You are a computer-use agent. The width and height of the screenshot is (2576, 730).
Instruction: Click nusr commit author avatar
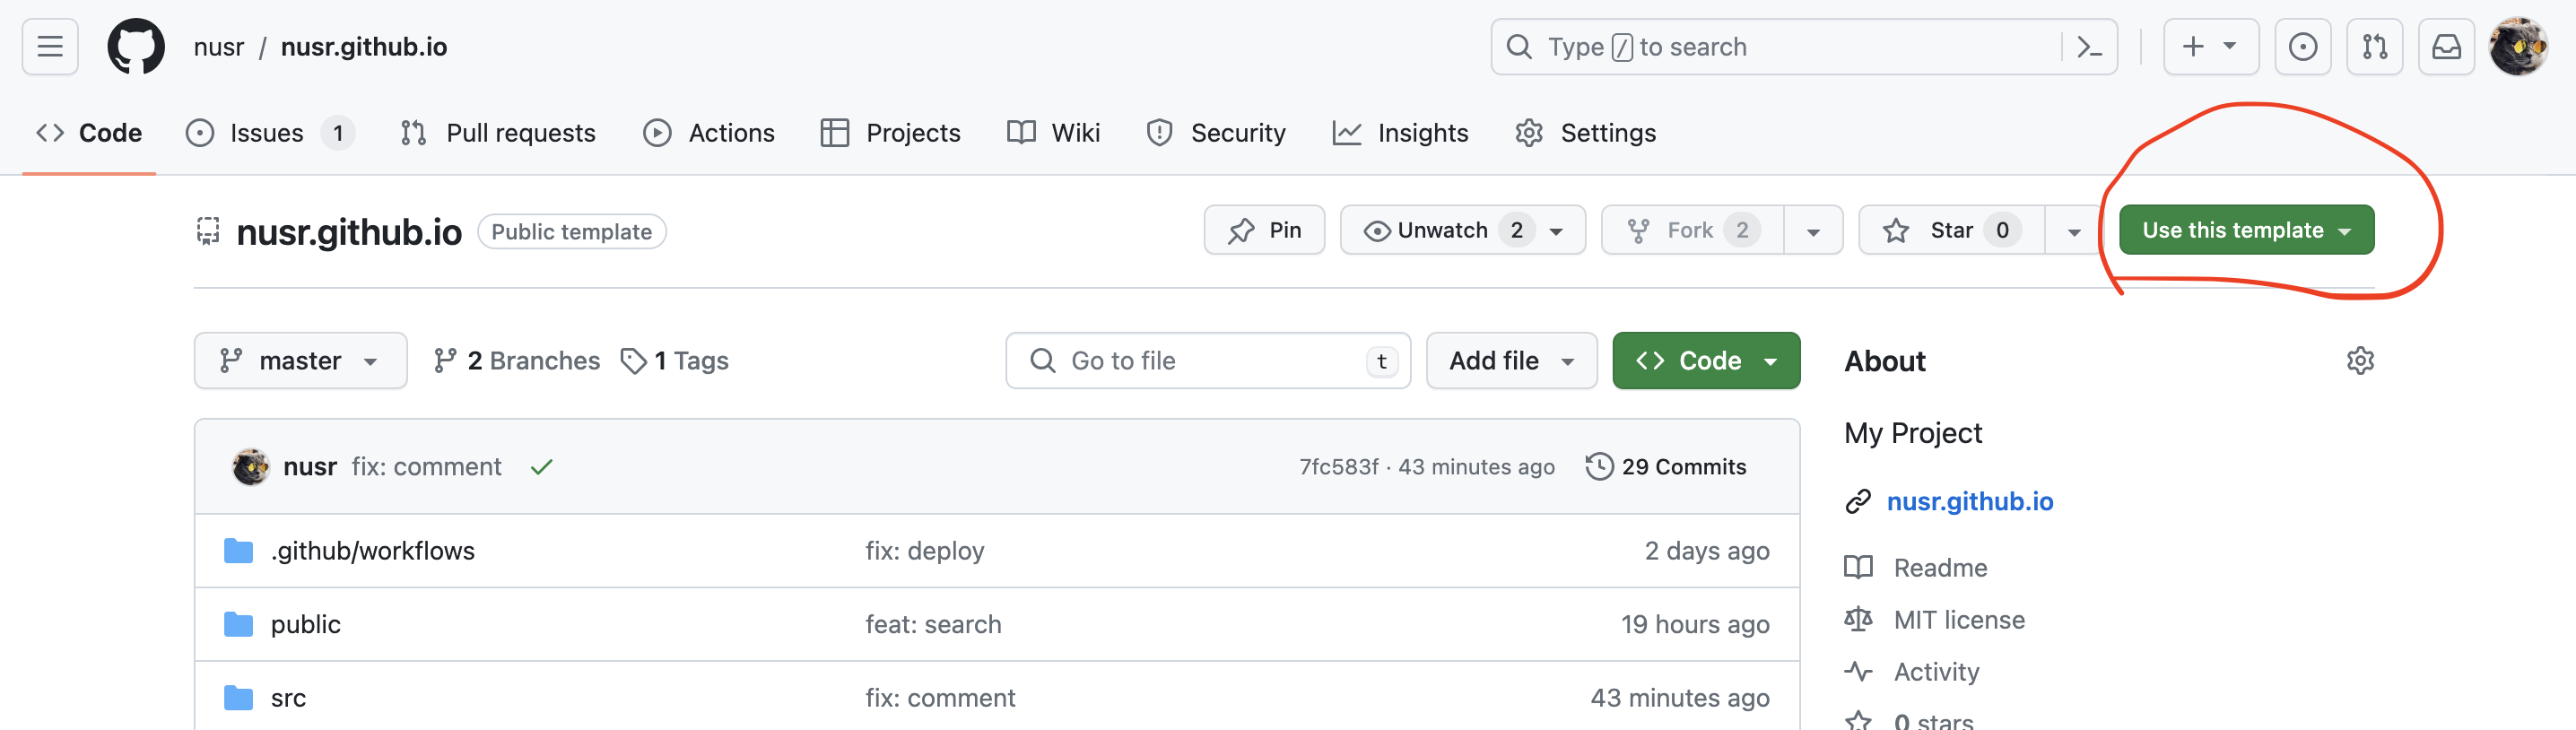250,467
